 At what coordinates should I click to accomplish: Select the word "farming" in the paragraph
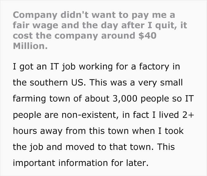(x=29, y=99)
